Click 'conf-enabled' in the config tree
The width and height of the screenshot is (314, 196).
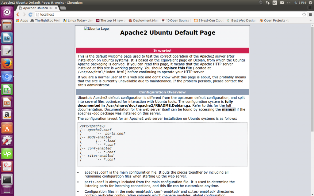tap(99, 148)
